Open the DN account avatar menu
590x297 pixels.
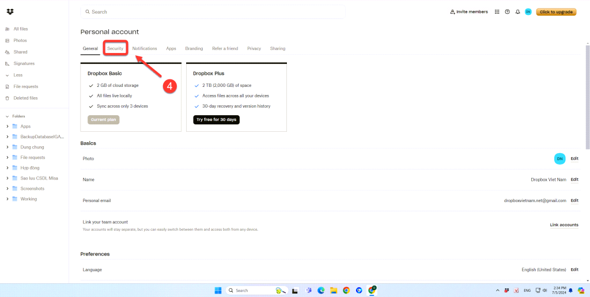click(528, 12)
